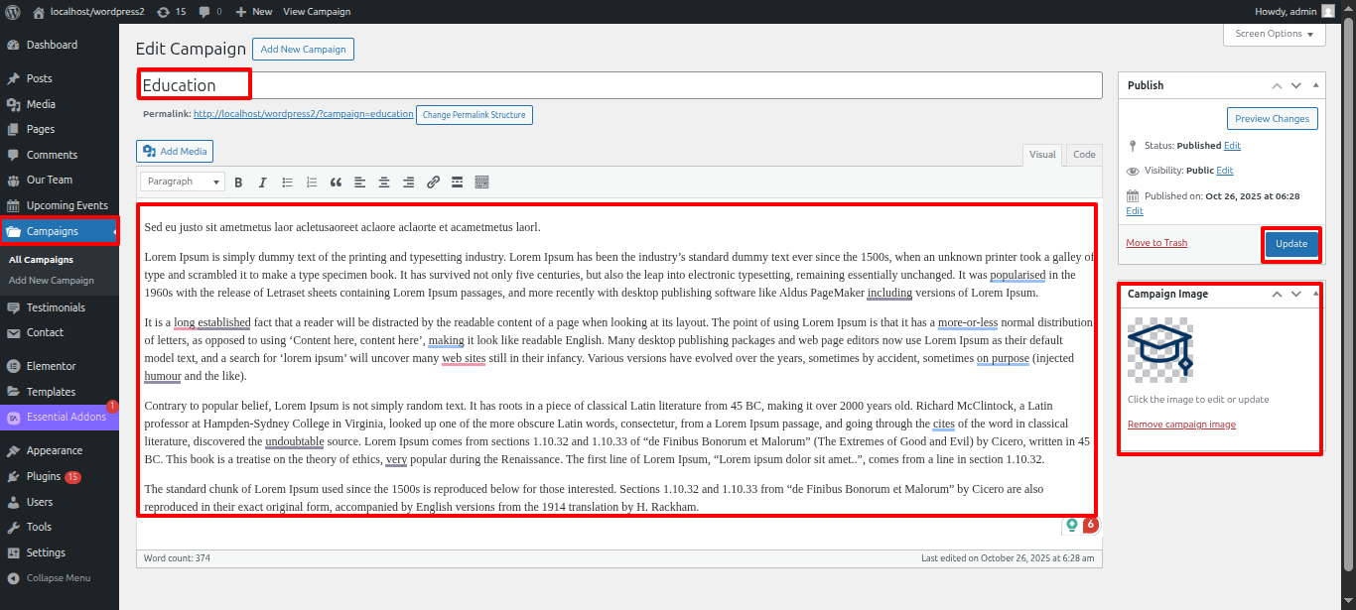Insert a Read More tag

(x=457, y=183)
